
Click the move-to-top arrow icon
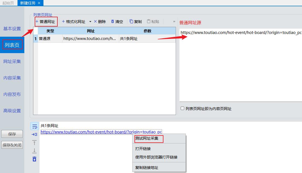[x=34, y=143]
